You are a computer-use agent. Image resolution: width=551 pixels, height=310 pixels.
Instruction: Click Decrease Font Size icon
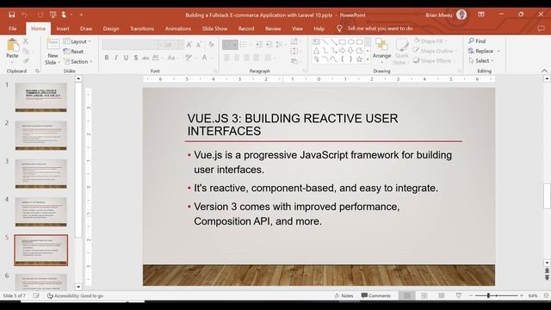pos(199,45)
